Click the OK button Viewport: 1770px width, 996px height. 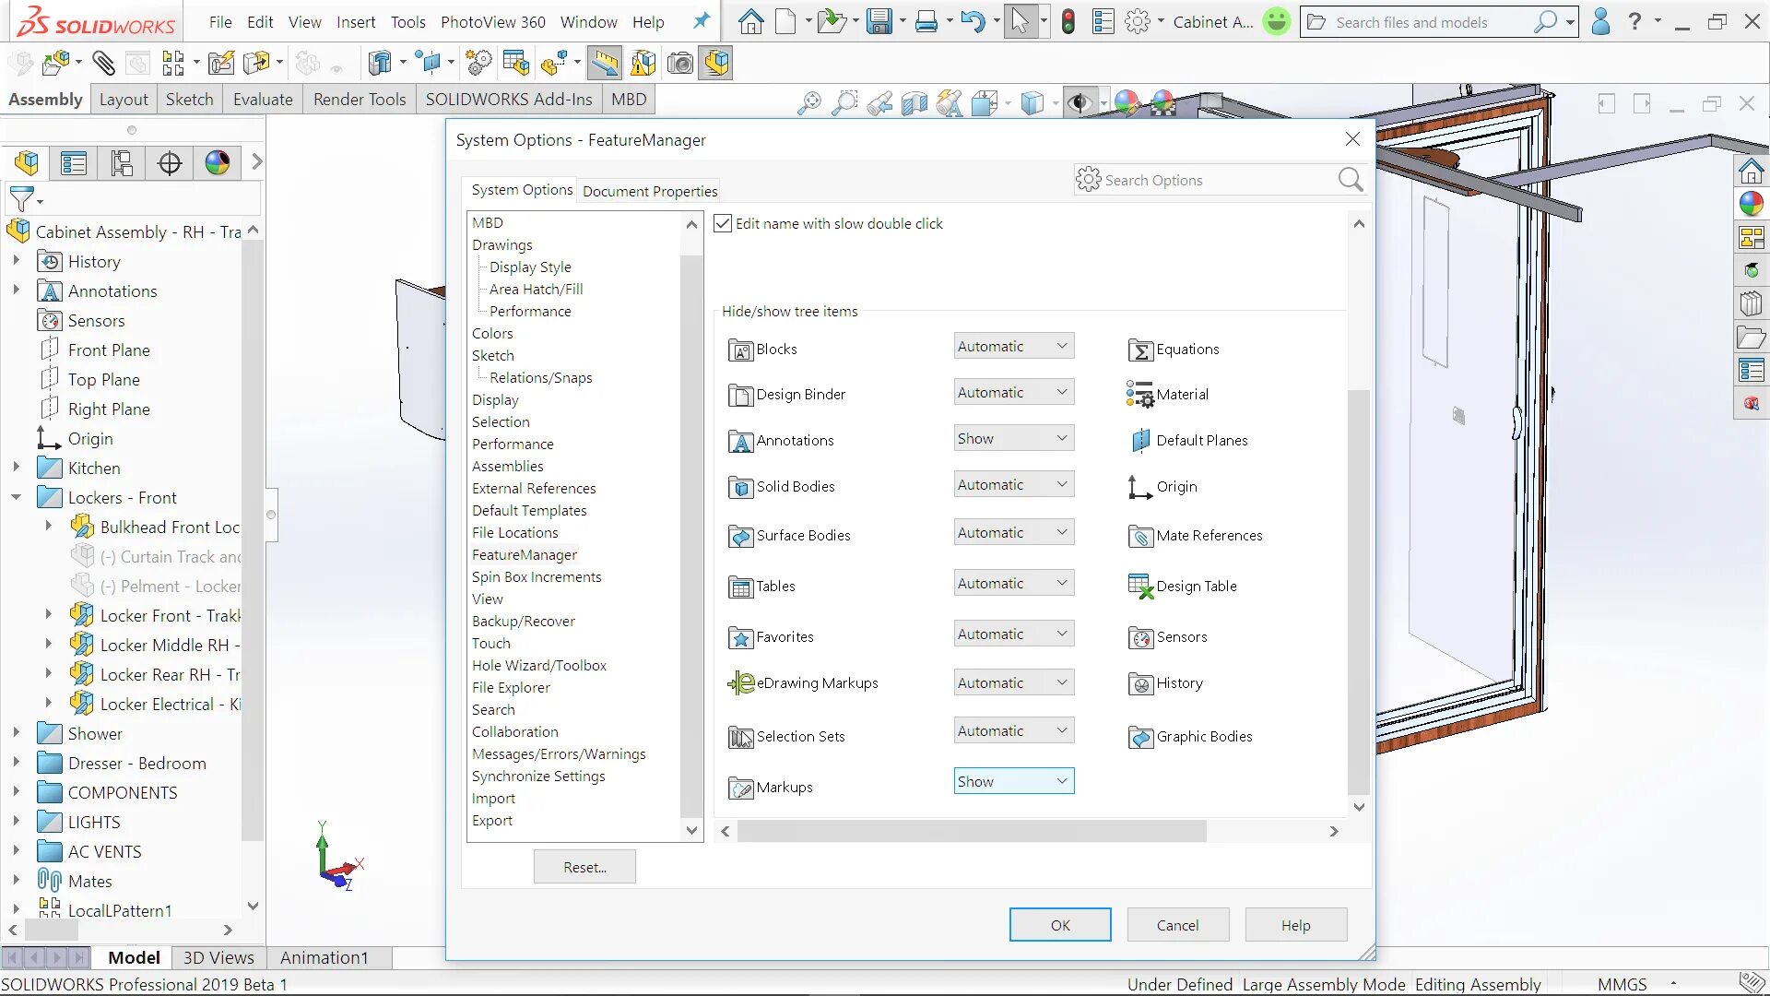1060,925
